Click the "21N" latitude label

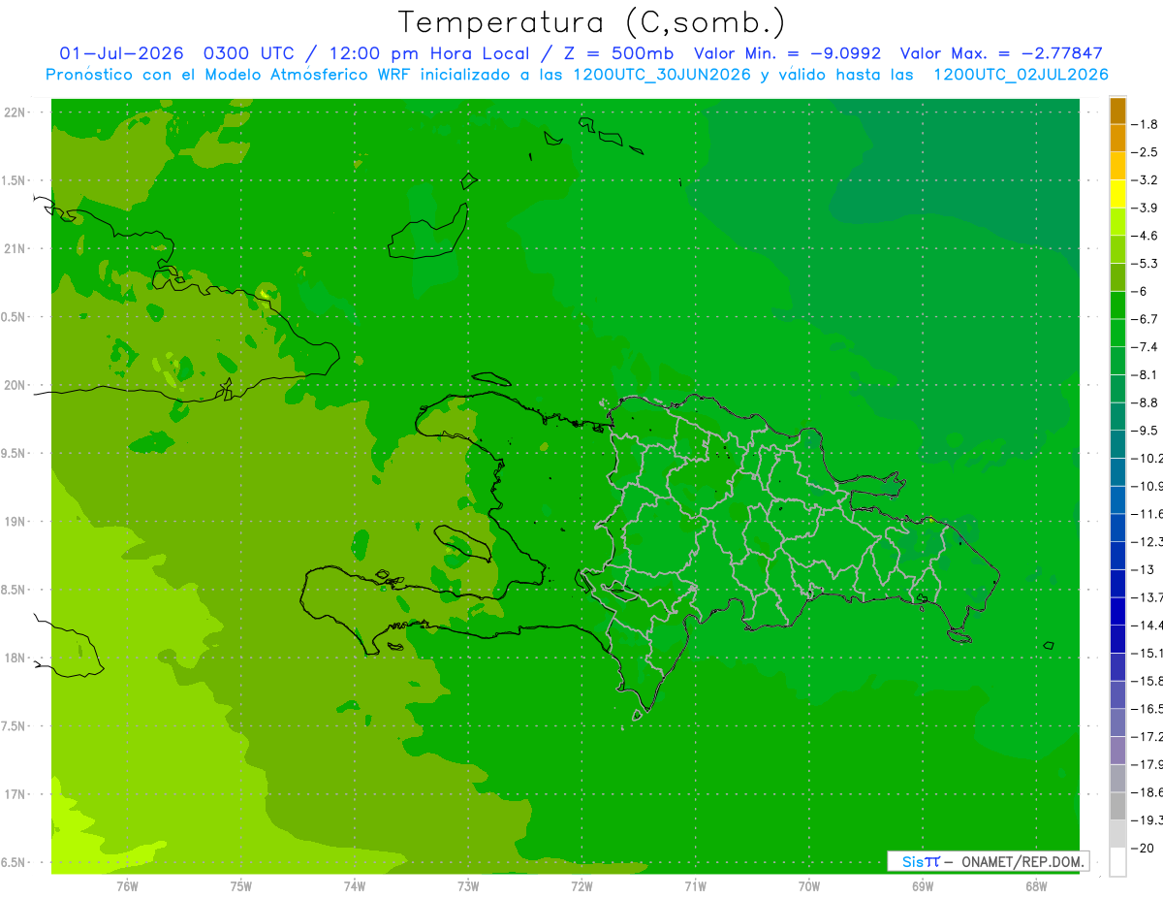14,248
